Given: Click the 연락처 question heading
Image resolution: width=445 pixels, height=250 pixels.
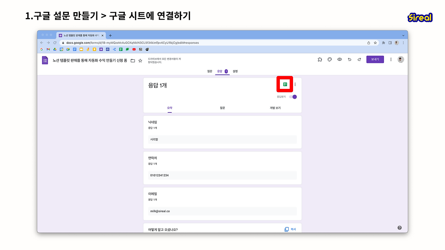Looking at the screenshot, I should [x=153, y=158].
